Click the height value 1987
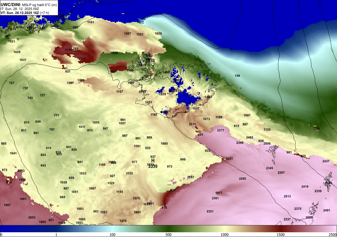The image size is (337, 237). (7, 205)
